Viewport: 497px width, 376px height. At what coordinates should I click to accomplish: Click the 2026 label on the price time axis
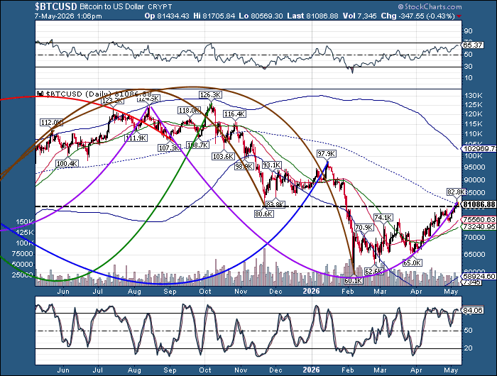[311, 291]
